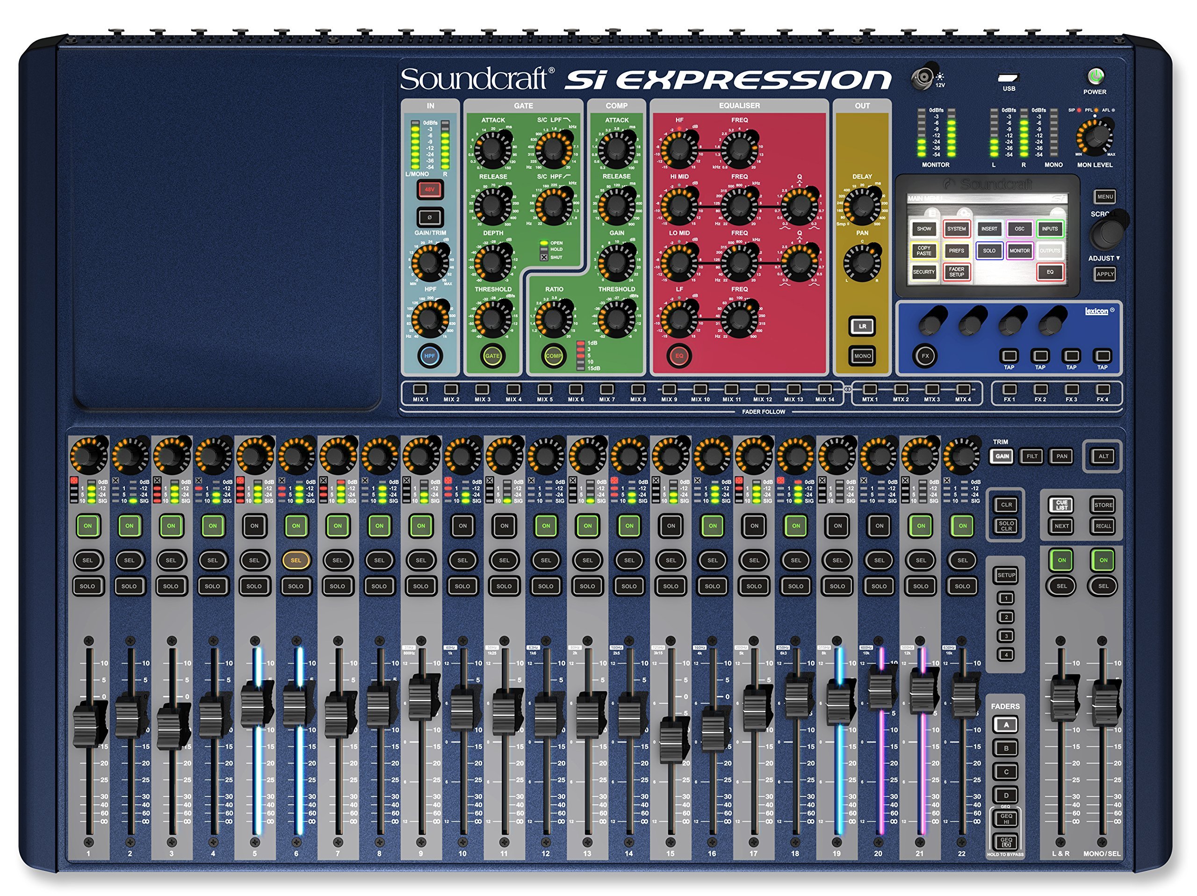This screenshot has width=1197, height=896.
Task: Select the FILT encoder mode button
Action: point(1032,456)
